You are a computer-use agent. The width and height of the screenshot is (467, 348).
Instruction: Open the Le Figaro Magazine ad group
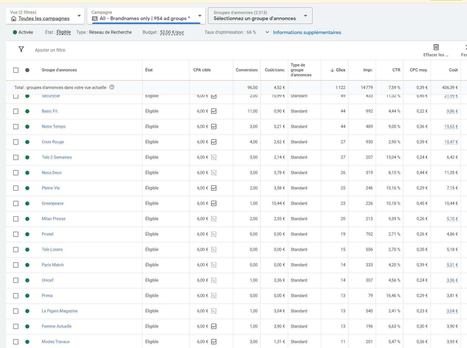60,311
